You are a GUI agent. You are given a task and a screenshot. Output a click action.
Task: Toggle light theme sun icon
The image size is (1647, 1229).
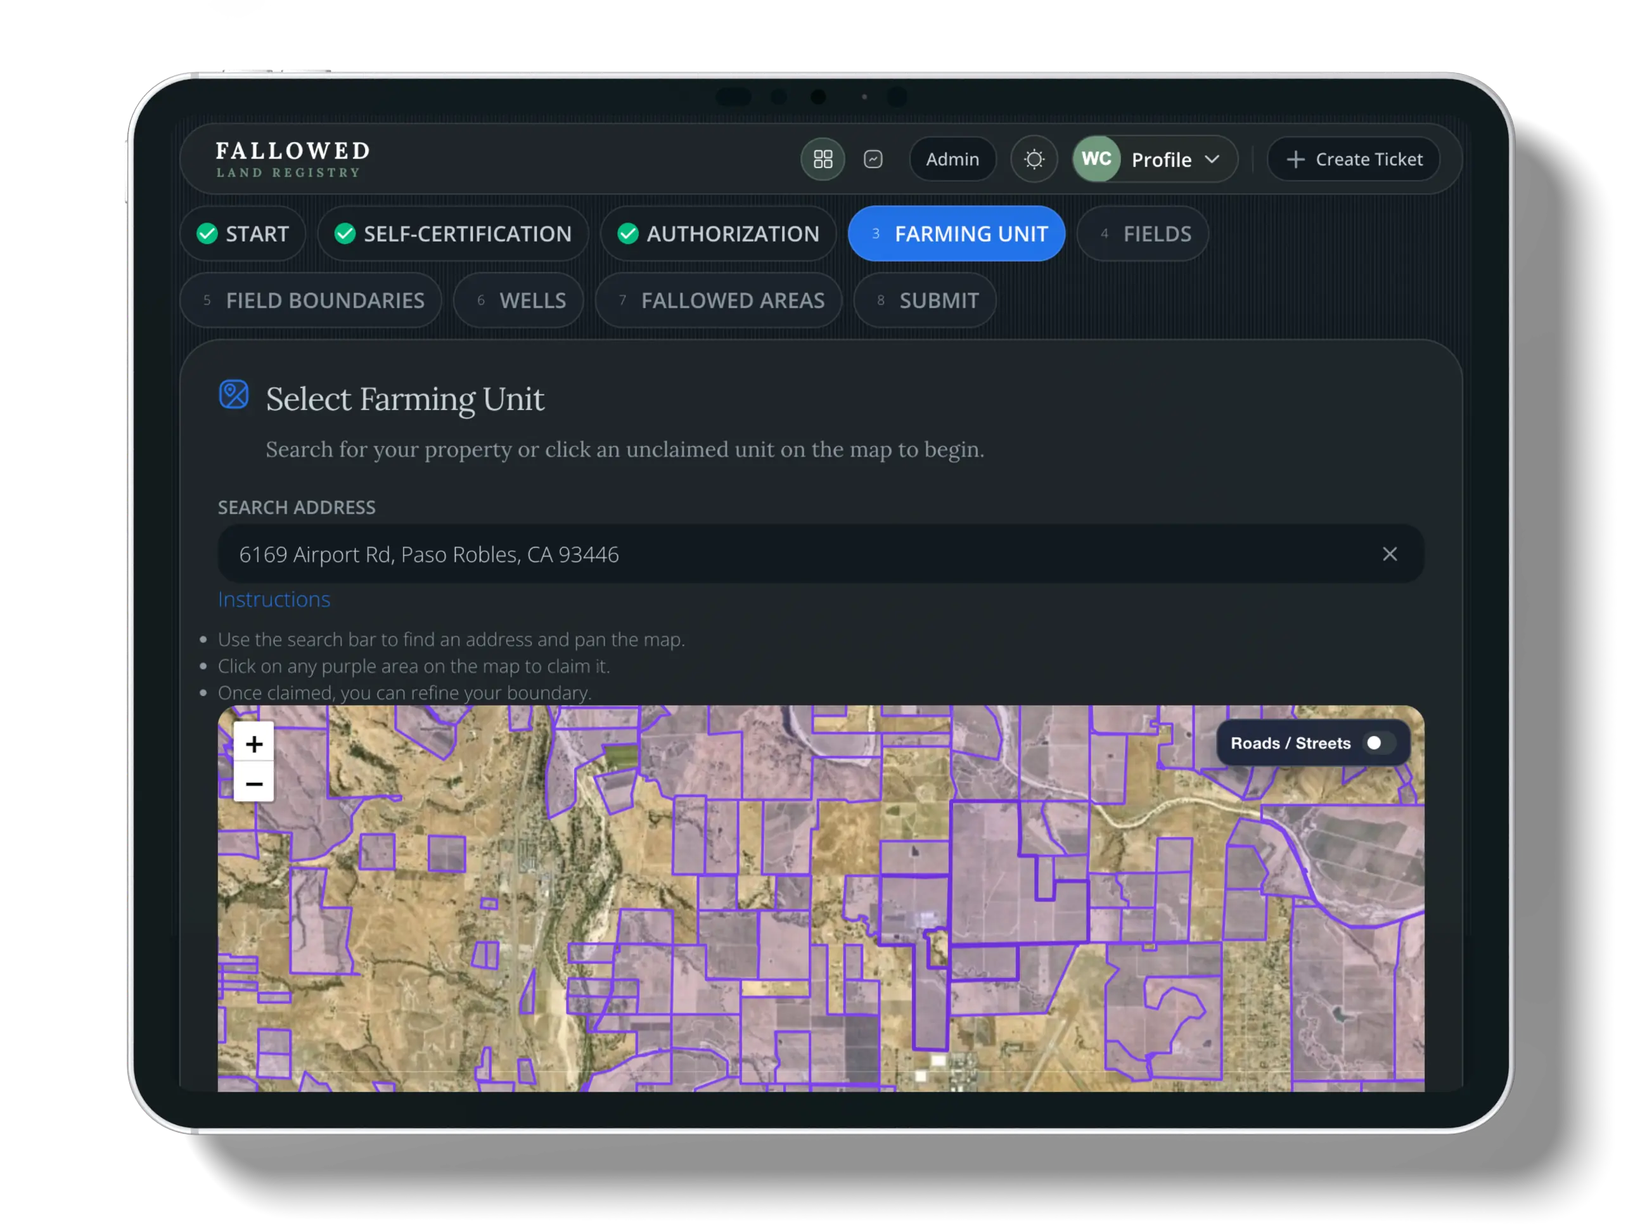[x=1034, y=159]
